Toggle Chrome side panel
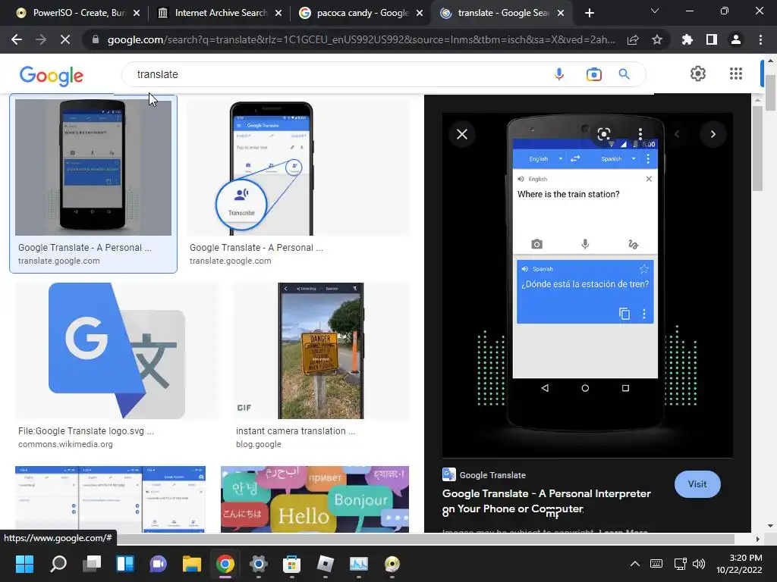 (x=712, y=39)
